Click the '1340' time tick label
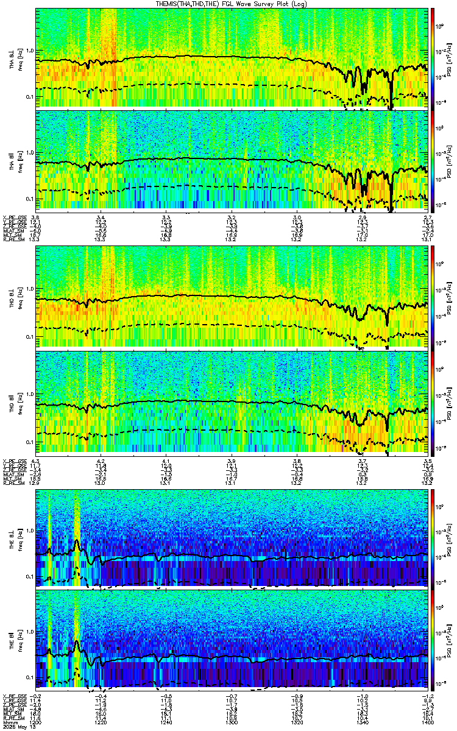457x731 pixels. pos(363,721)
